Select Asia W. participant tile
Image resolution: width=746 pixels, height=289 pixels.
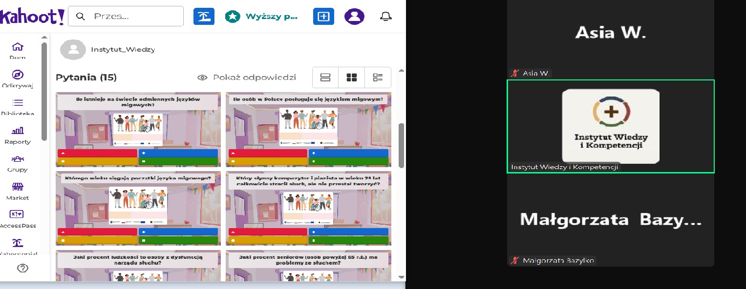611,39
